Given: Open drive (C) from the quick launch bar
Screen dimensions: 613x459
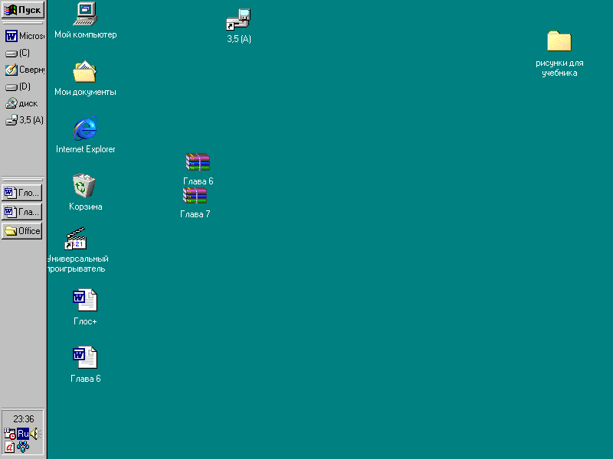Looking at the screenshot, I should 18,53.
